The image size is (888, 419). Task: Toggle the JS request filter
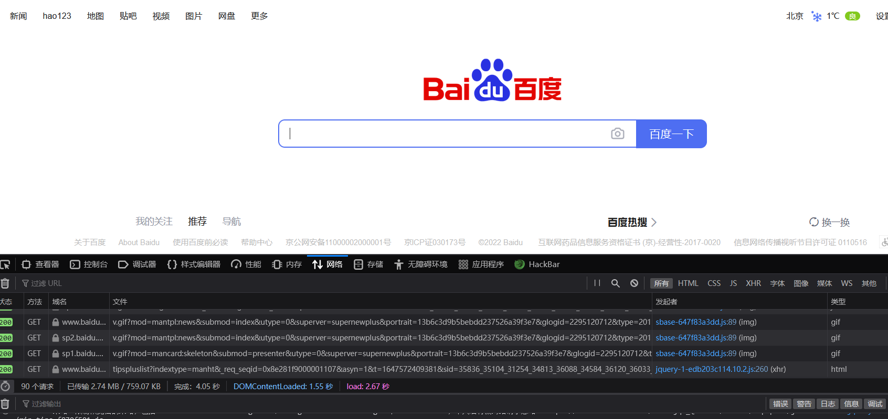pos(733,283)
